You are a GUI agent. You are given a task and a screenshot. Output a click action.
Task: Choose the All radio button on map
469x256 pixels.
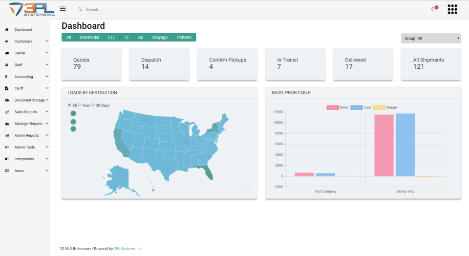pyautogui.click(x=69, y=105)
